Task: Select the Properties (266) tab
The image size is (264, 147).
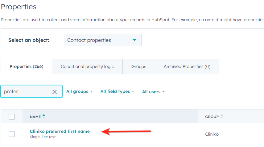Action: (x=27, y=66)
